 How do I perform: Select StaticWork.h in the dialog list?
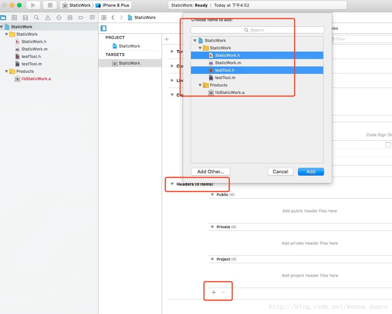257,55
